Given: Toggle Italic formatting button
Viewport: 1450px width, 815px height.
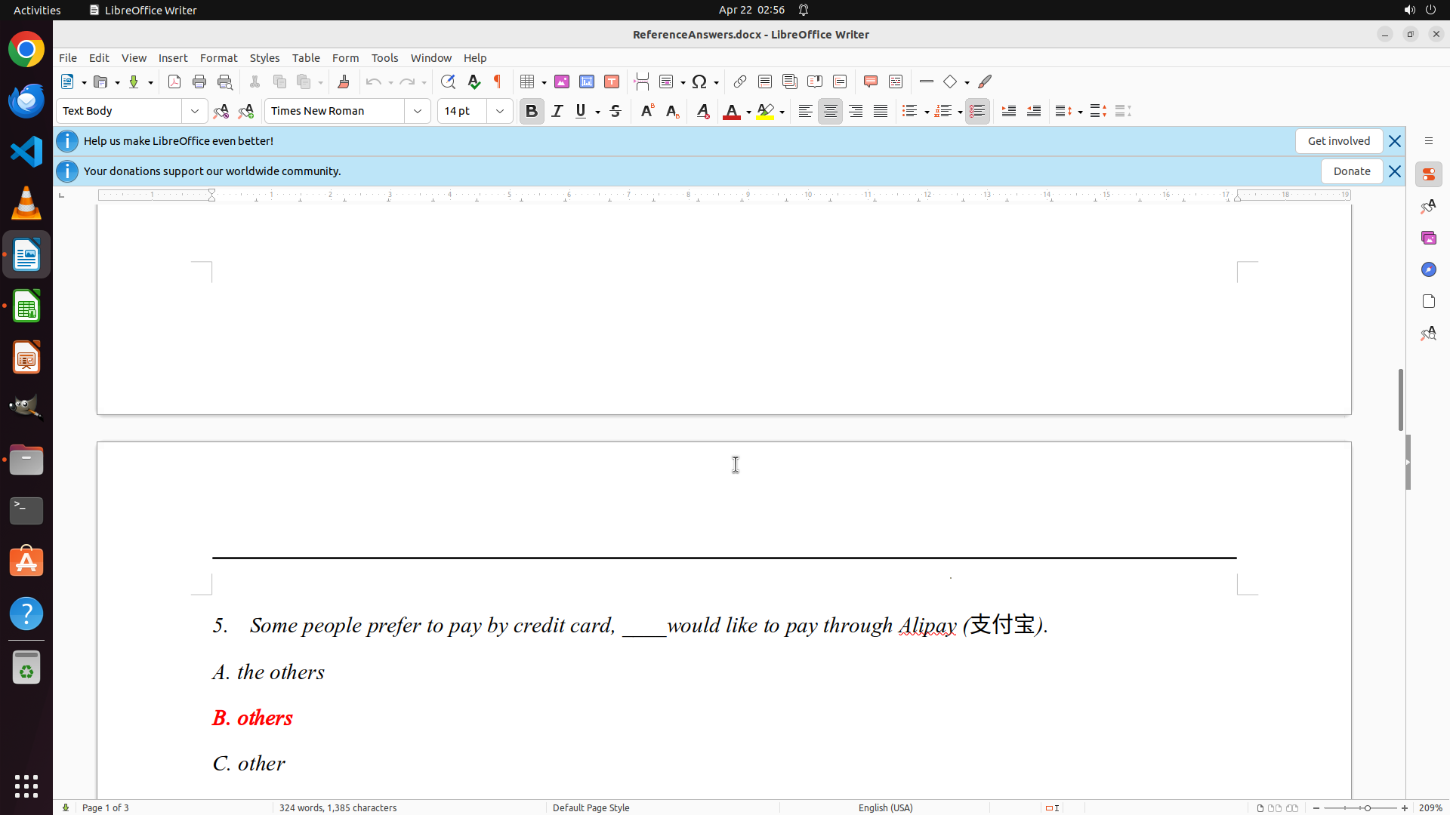Looking at the screenshot, I should click(557, 111).
